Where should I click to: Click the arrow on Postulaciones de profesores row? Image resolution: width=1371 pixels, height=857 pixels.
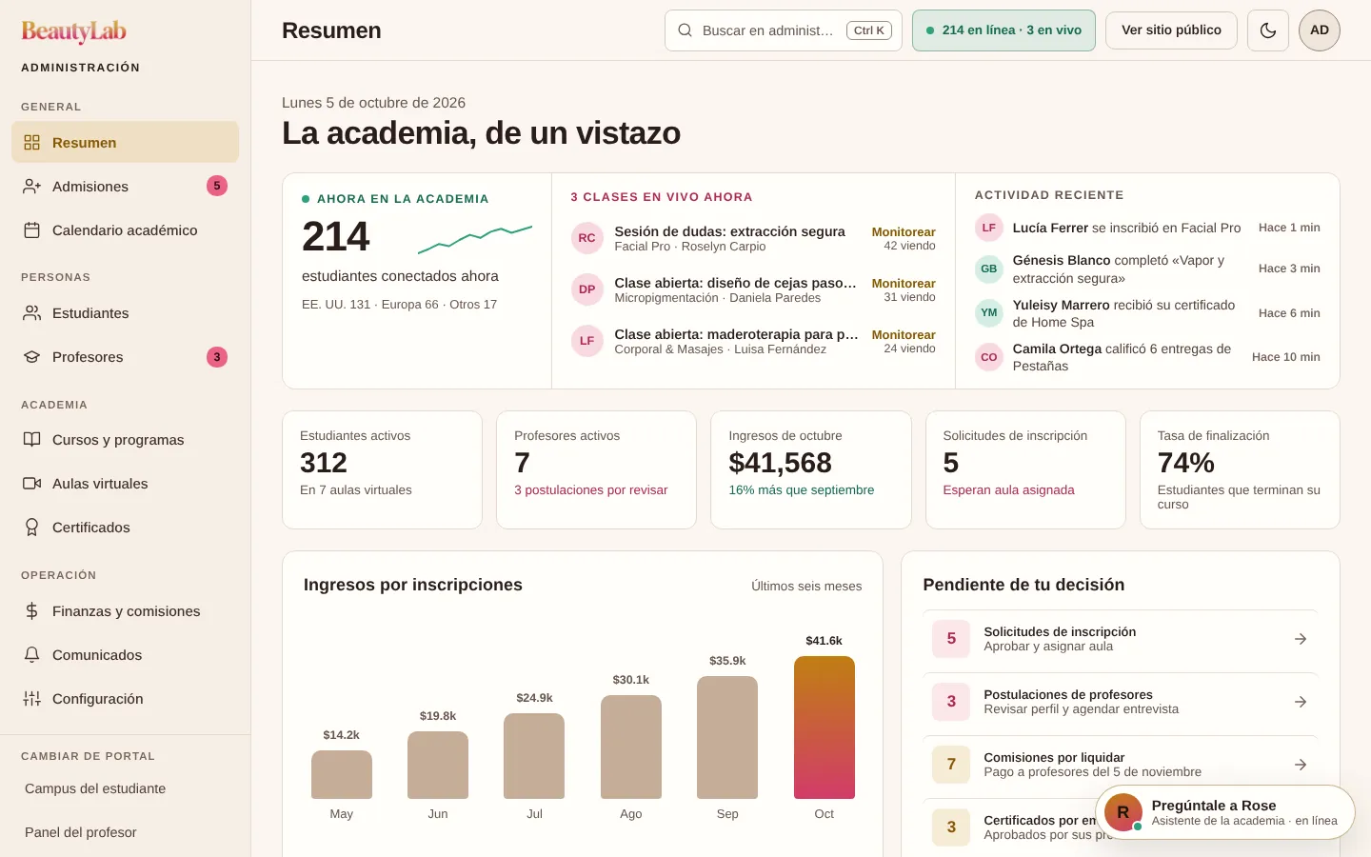(1301, 702)
